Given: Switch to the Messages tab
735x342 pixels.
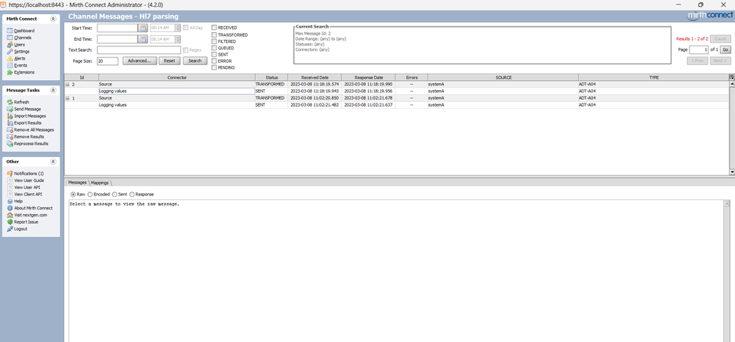Looking at the screenshot, I should 78,183.
